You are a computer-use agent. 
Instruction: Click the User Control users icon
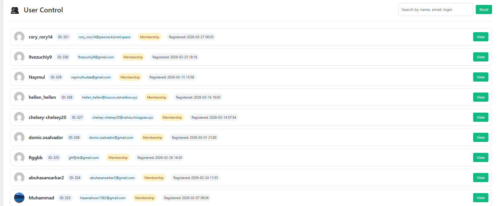click(x=15, y=10)
